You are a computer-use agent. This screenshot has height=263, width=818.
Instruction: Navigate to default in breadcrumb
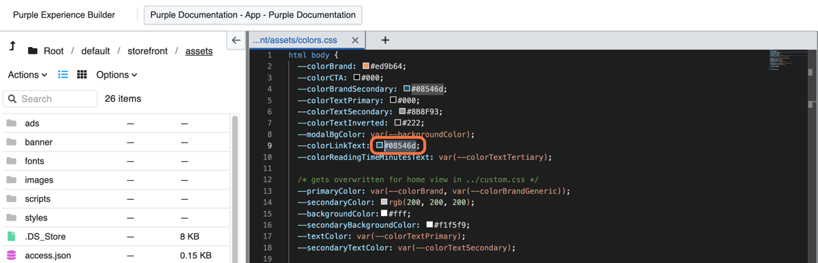(x=95, y=51)
